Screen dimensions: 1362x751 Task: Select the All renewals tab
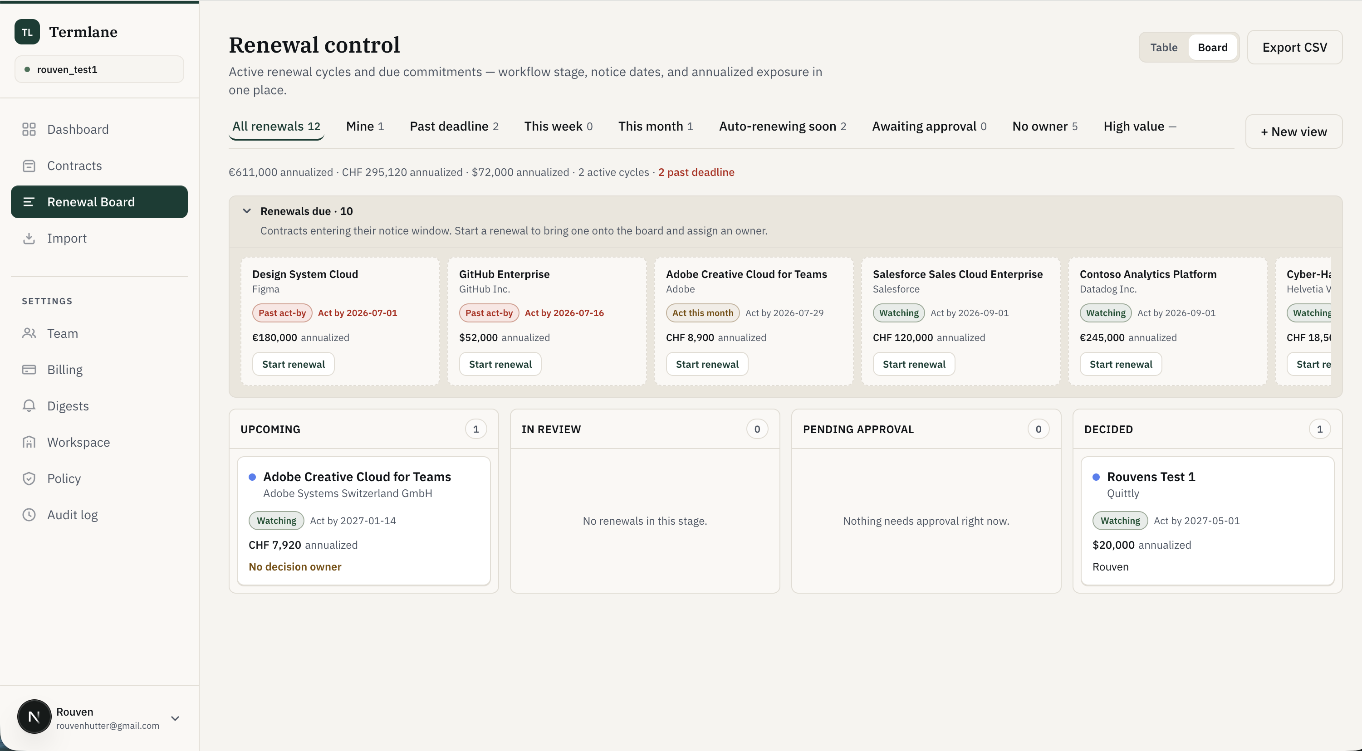tap(276, 127)
